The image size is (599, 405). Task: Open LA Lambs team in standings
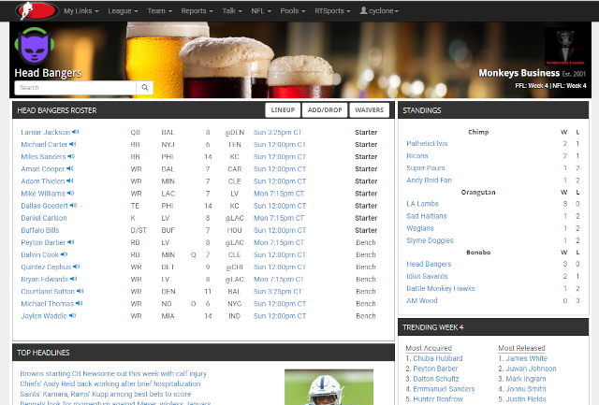tap(422, 204)
